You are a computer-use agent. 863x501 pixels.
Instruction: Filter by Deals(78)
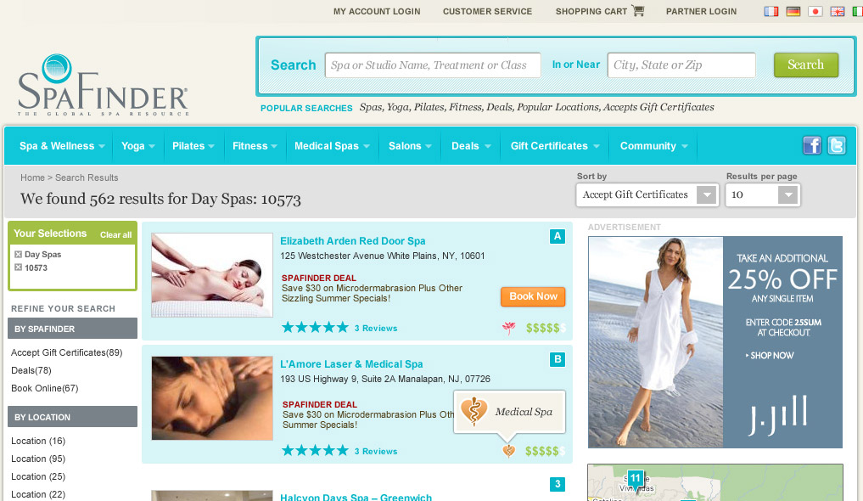point(31,370)
